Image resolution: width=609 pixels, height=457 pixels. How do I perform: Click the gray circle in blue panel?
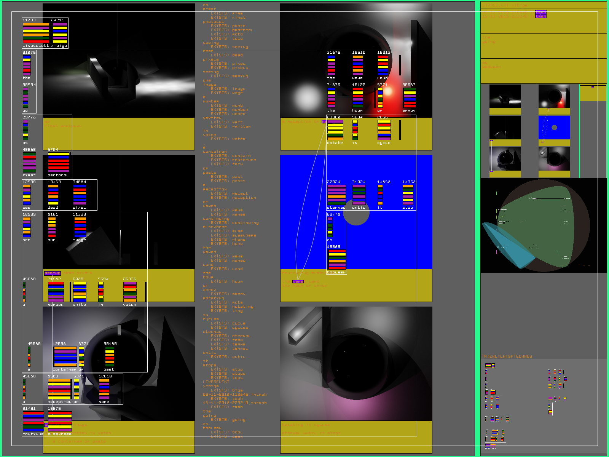(356, 213)
